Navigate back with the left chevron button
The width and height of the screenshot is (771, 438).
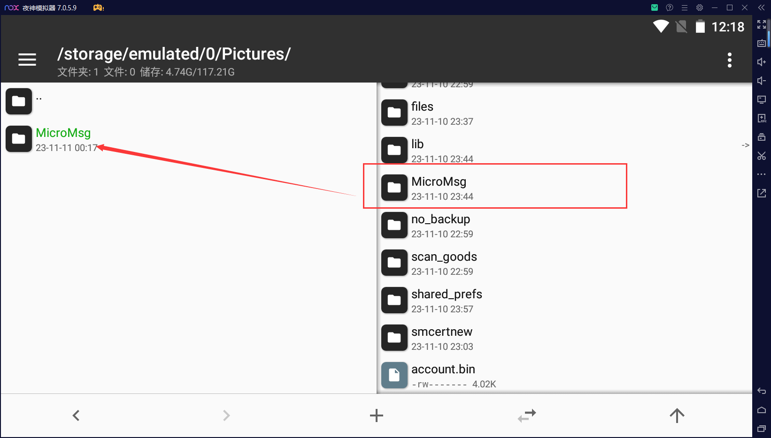[76, 415]
